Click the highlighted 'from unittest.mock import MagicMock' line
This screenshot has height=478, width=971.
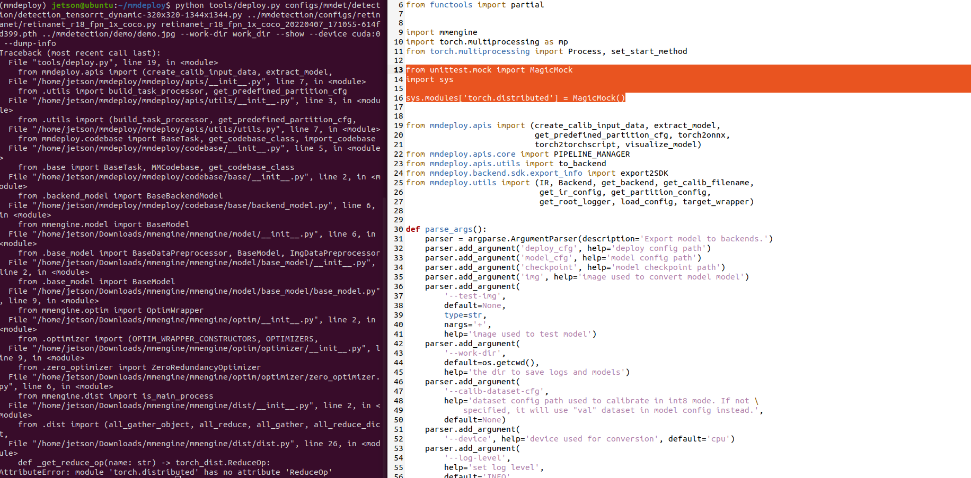[x=489, y=70]
